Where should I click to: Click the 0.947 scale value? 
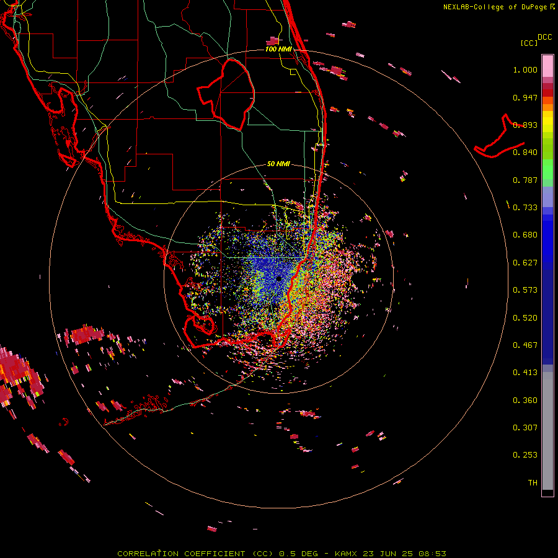[525, 97]
